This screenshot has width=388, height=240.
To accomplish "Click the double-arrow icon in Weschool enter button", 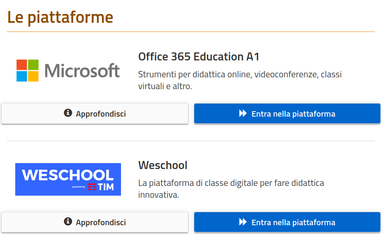I will [243, 222].
